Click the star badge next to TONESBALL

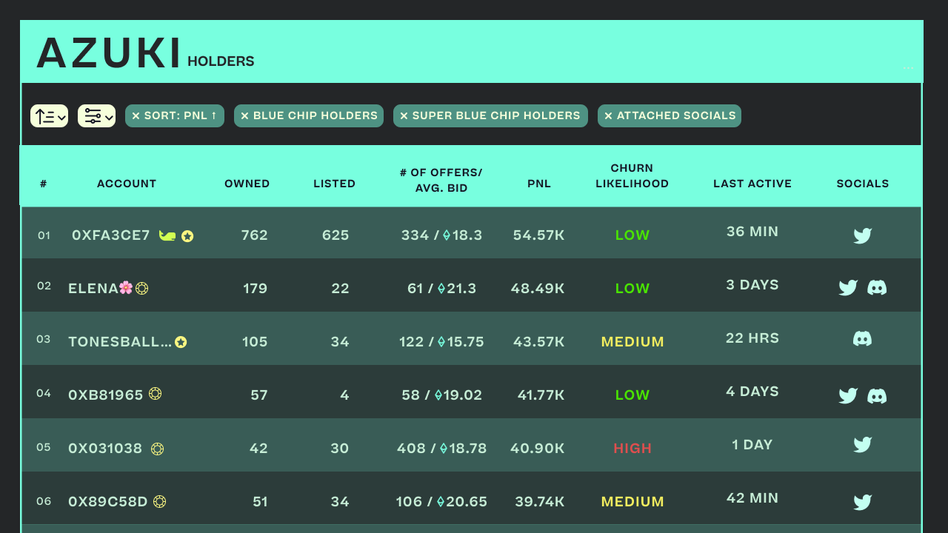pos(181,342)
